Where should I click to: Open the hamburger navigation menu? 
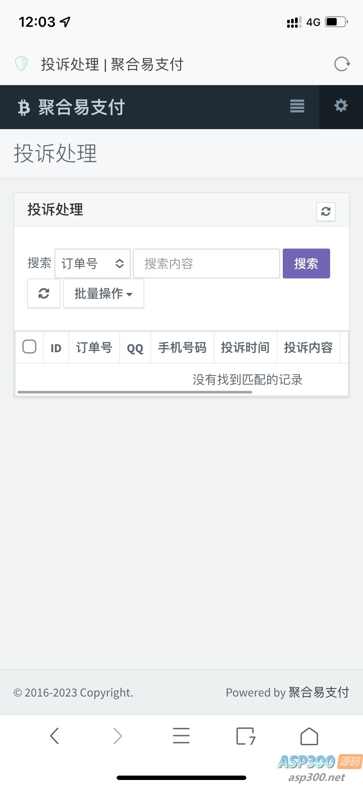click(x=297, y=106)
